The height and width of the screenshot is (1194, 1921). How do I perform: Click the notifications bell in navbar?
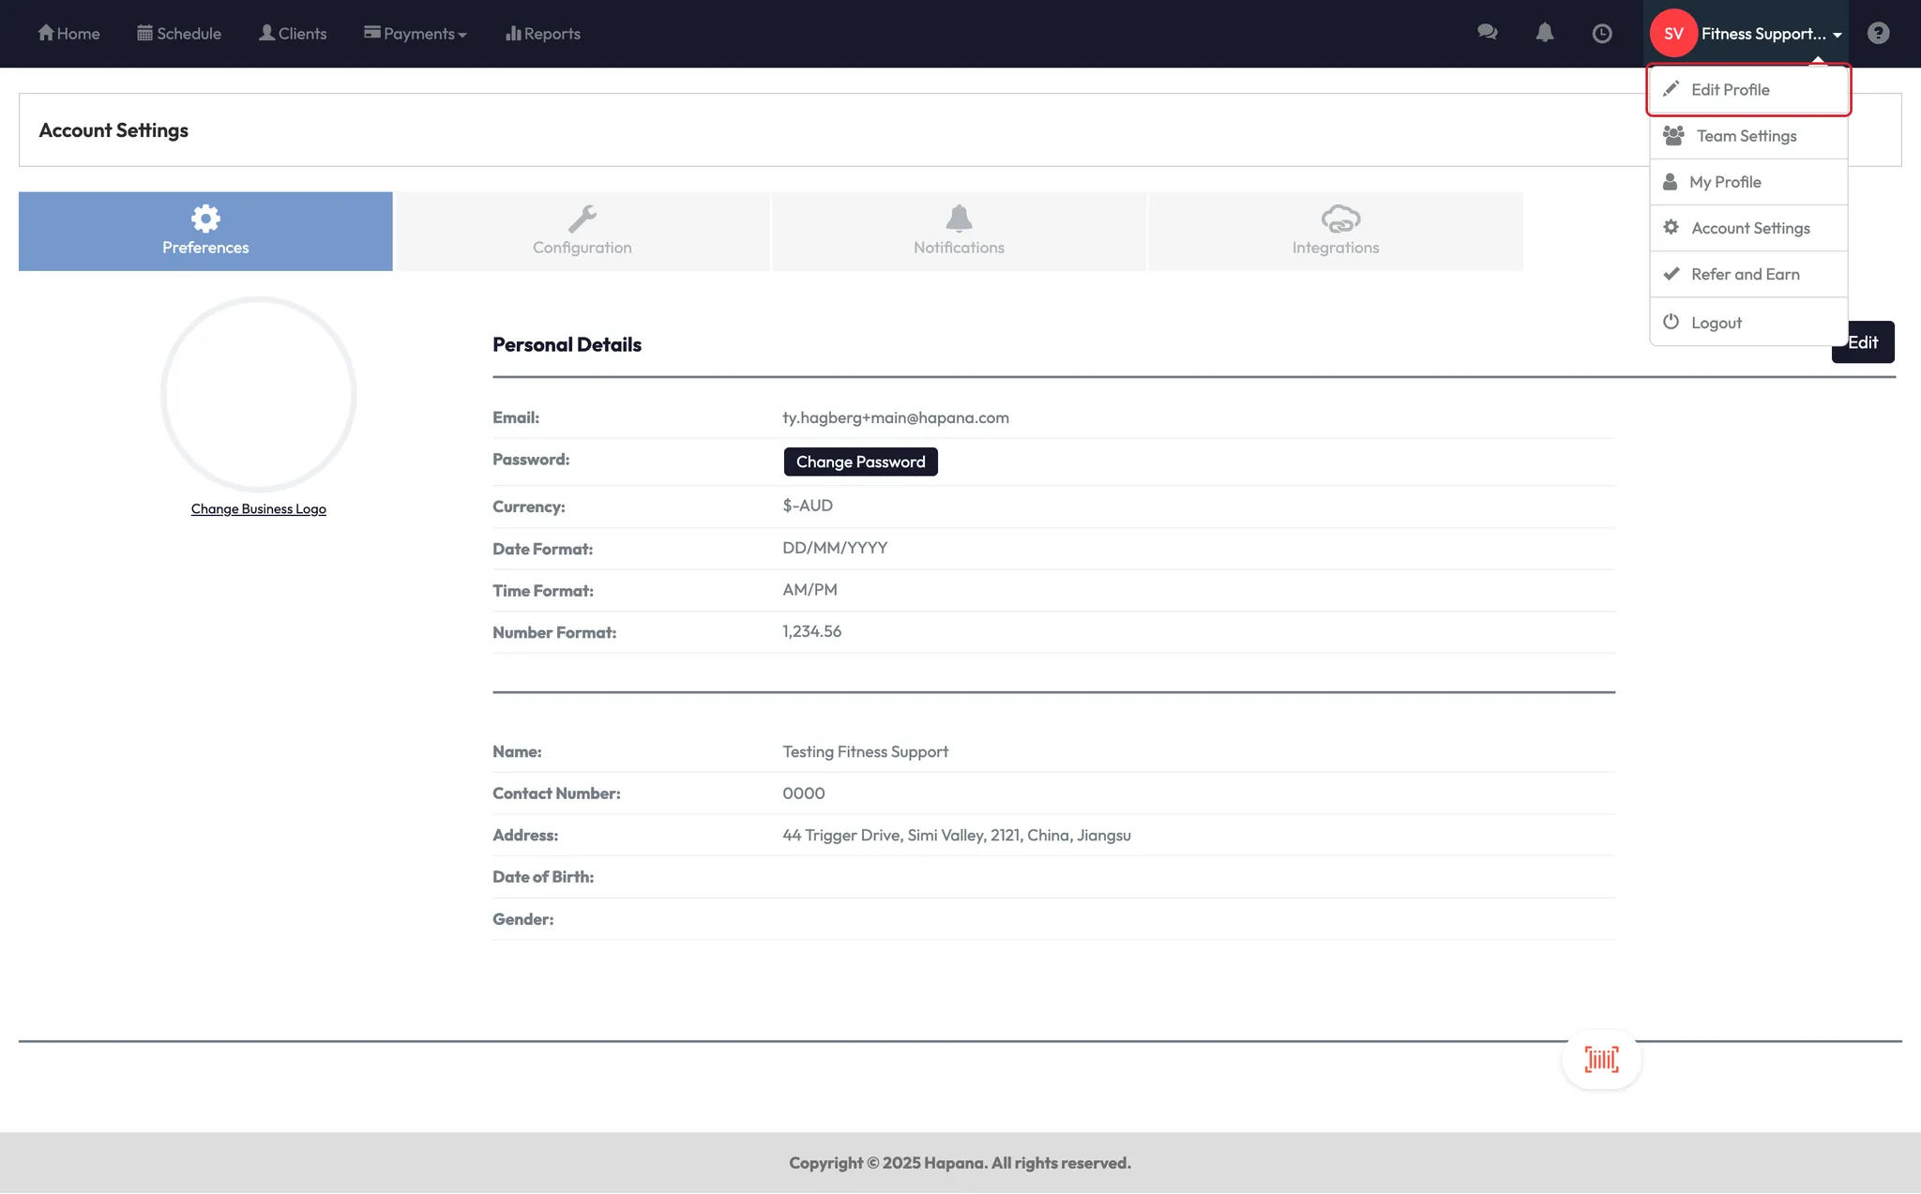tap(1544, 33)
